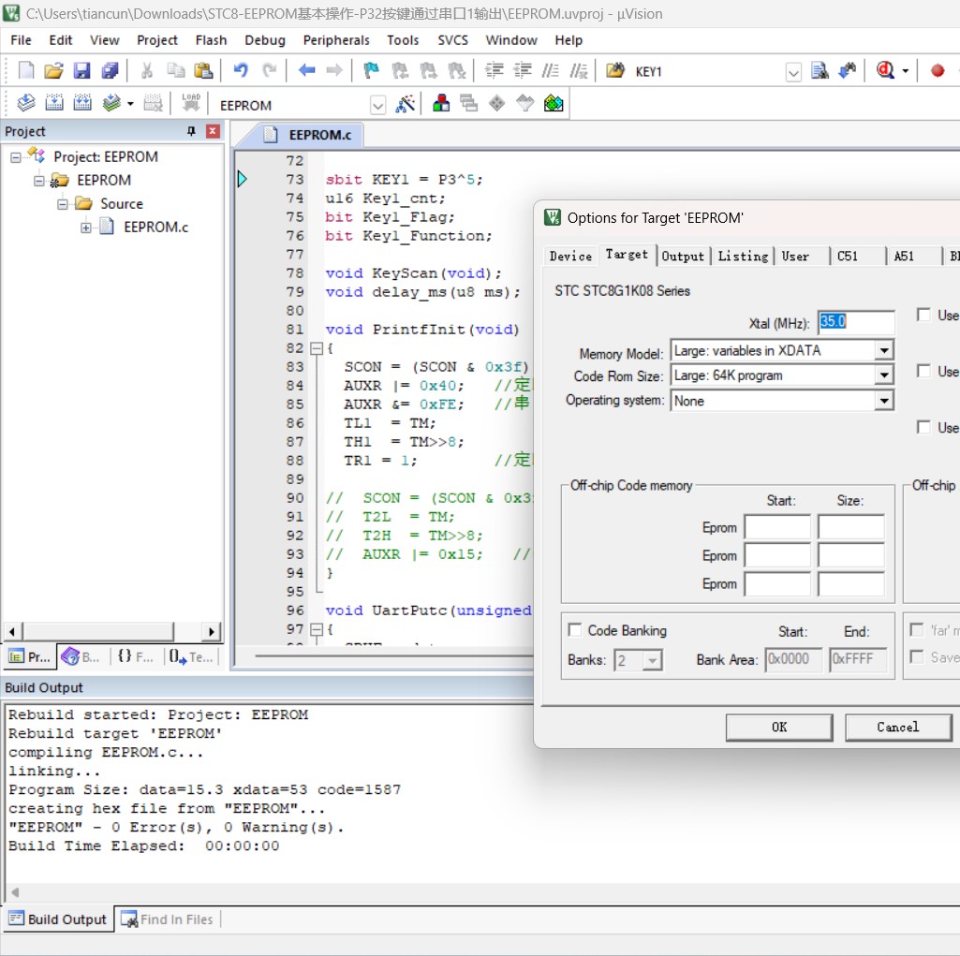
Task: Open Manage Project Items with the colored blocks icon
Action: (441, 103)
